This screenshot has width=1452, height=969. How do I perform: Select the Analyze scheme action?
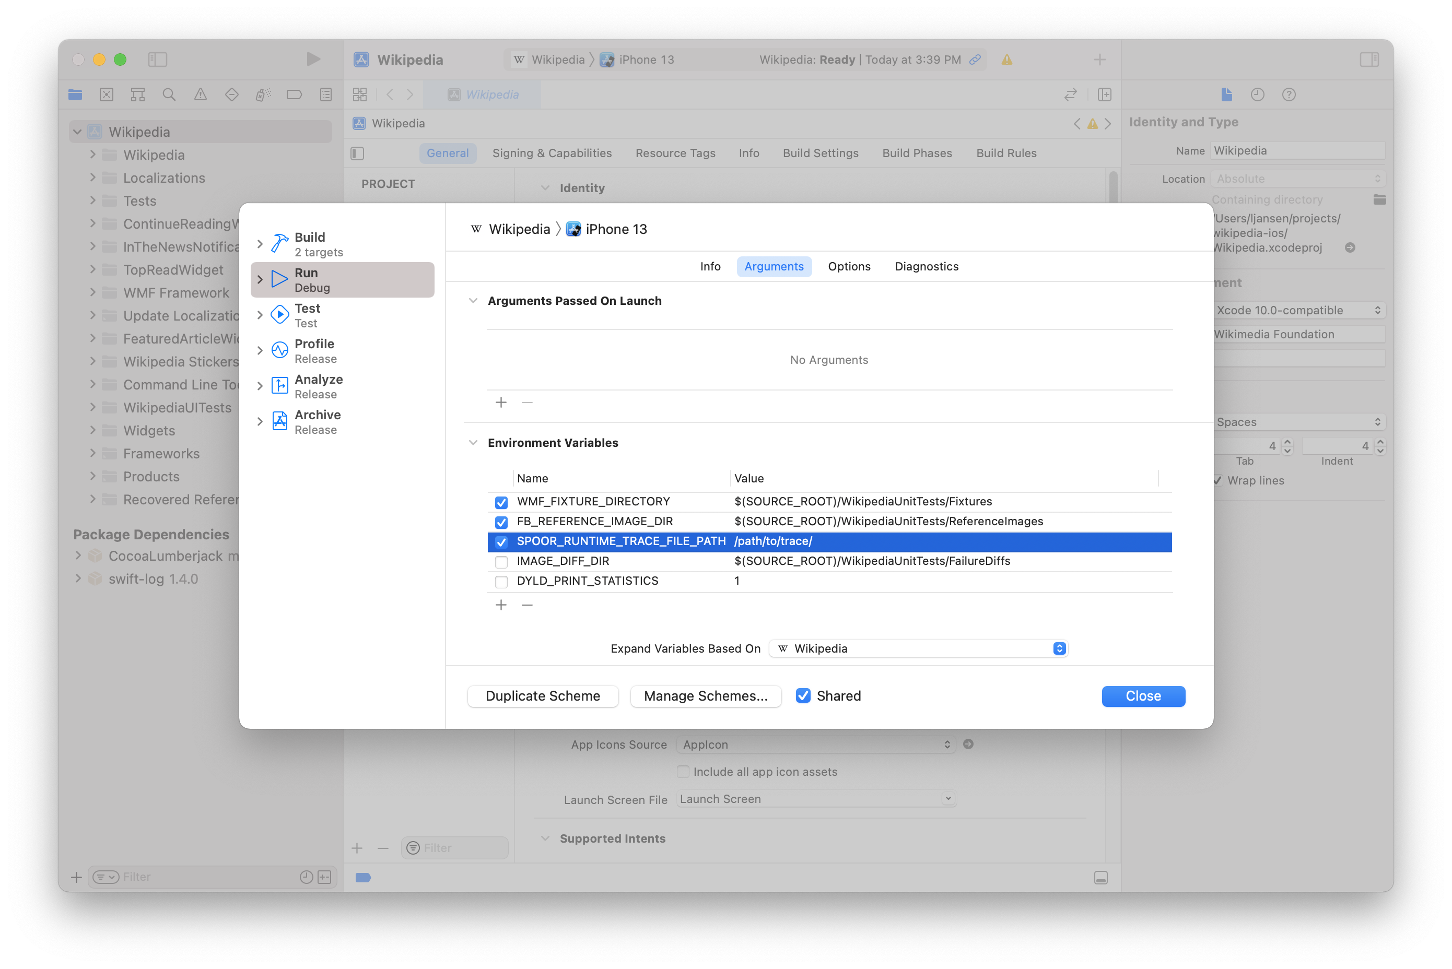click(343, 386)
